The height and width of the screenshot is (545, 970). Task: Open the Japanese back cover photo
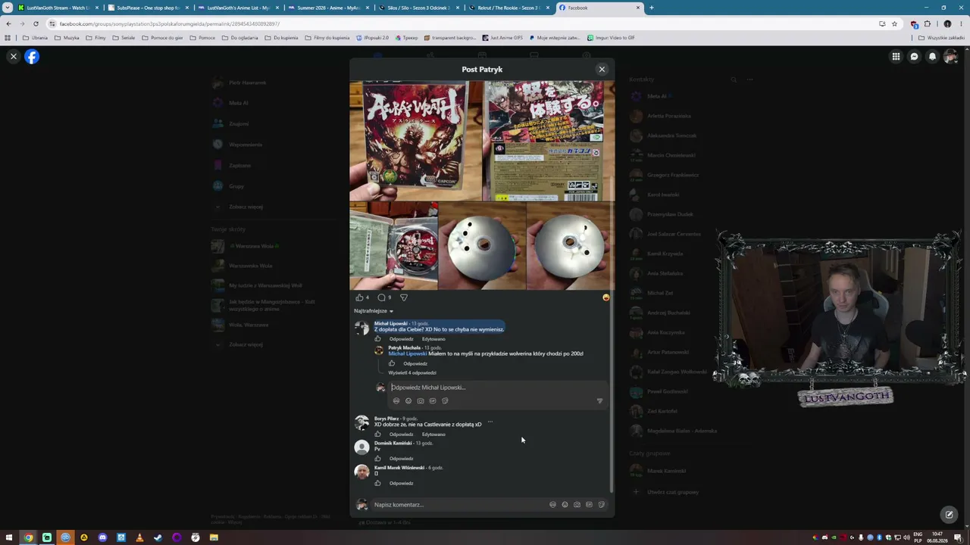pos(548,141)
